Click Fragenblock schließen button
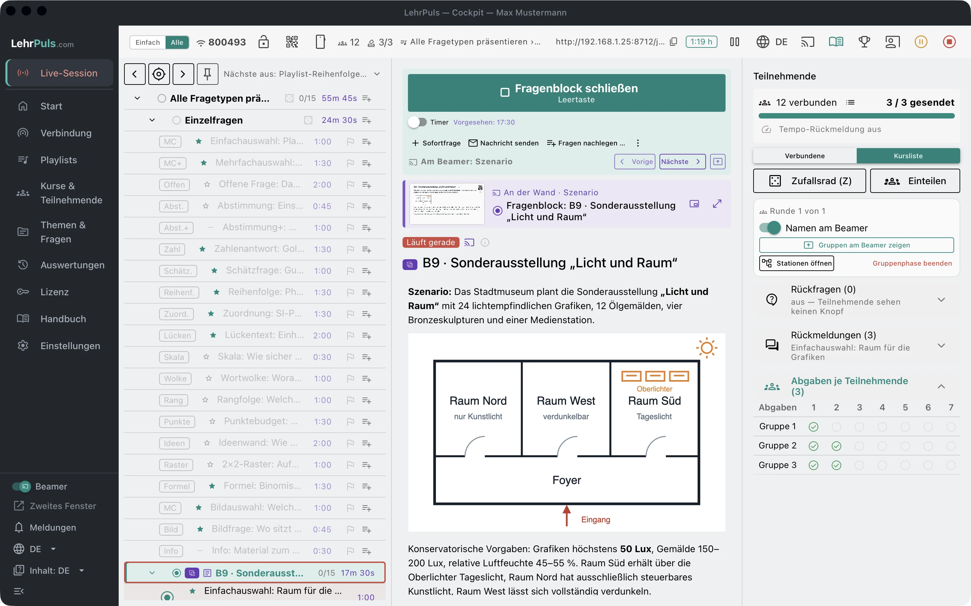This screenshot has height=606, width=971. tap(566, 93)
